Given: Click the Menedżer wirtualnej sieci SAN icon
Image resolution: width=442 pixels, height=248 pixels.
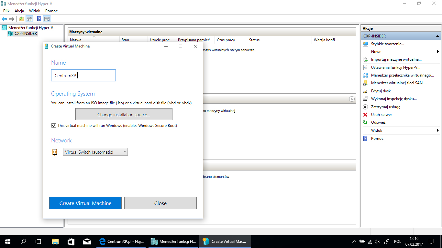Looking at the screenshot, I should coord(365,83).
